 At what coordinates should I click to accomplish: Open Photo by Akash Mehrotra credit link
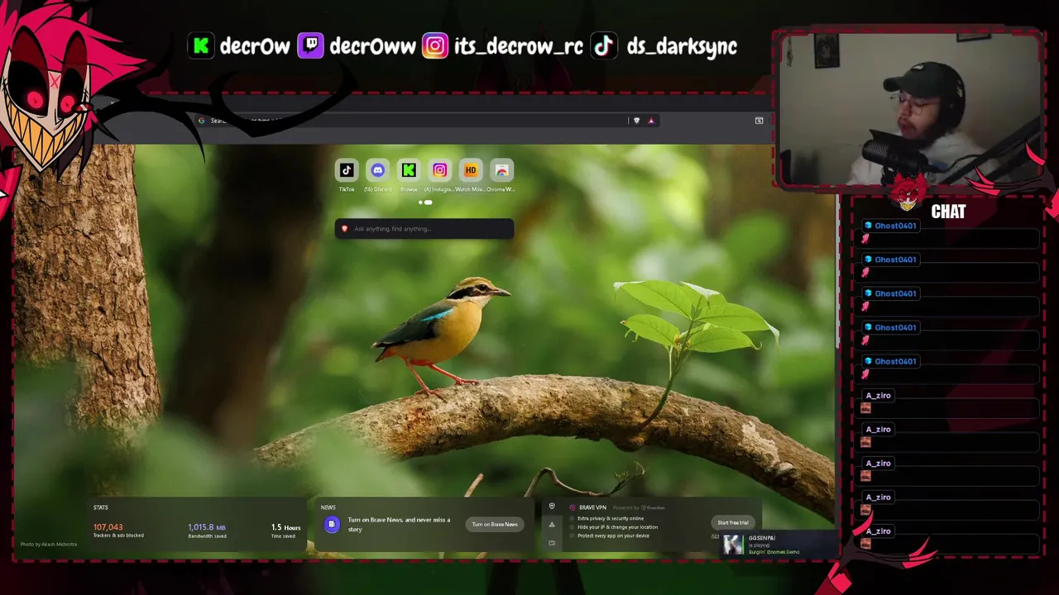click(49, 544)
